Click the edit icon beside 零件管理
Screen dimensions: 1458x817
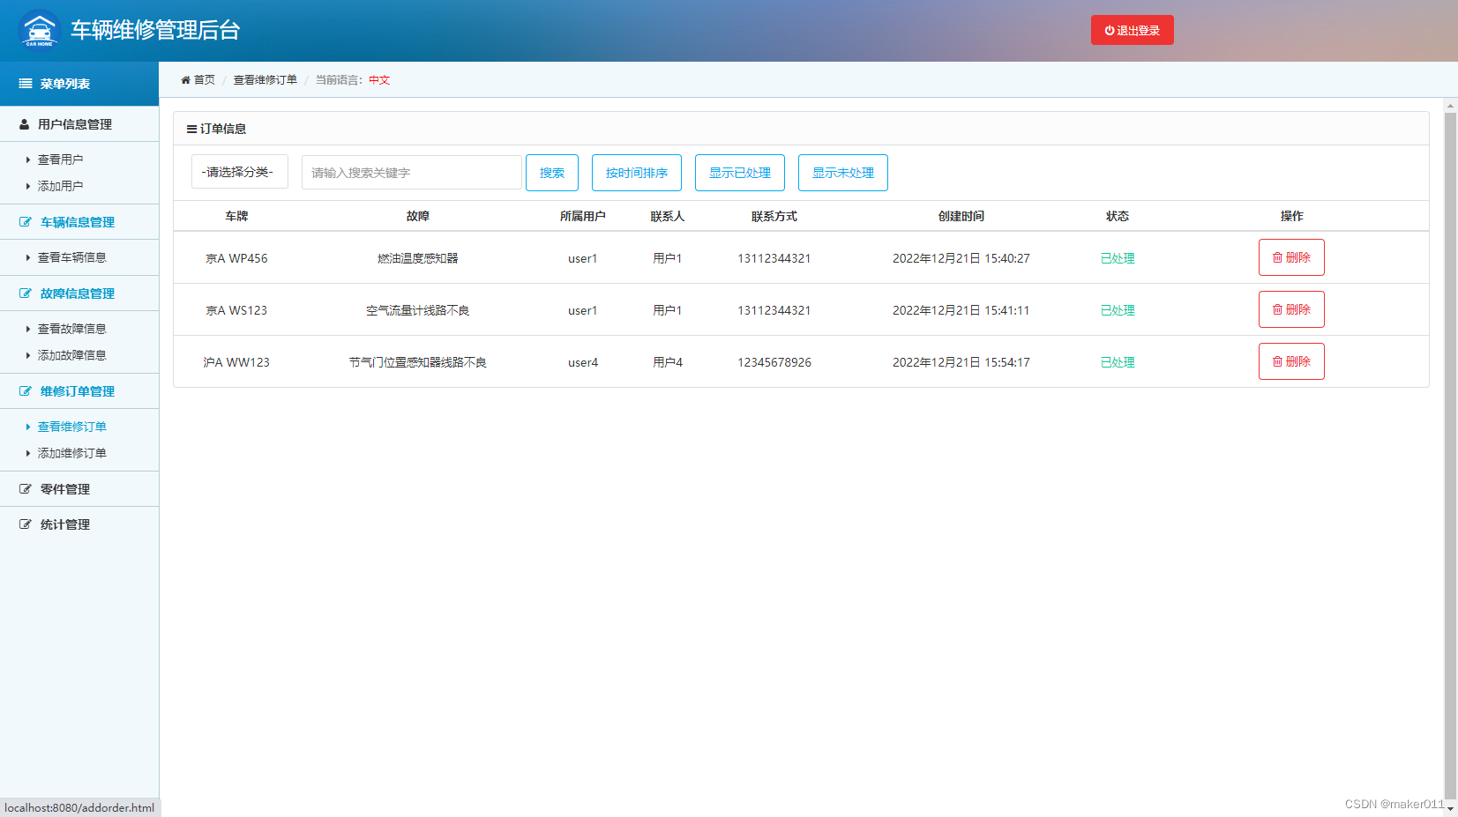click(x=26, y=489)
